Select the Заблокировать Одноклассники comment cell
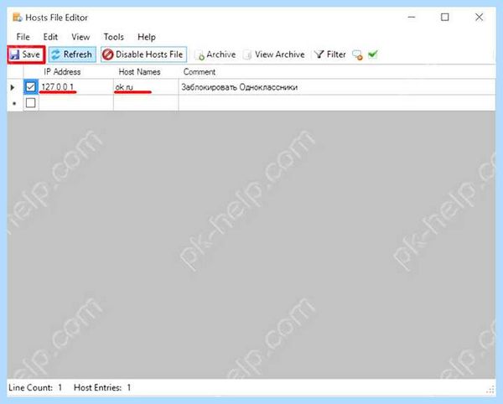Viewport: 503px width, 404px height. [x=337, y=87]
